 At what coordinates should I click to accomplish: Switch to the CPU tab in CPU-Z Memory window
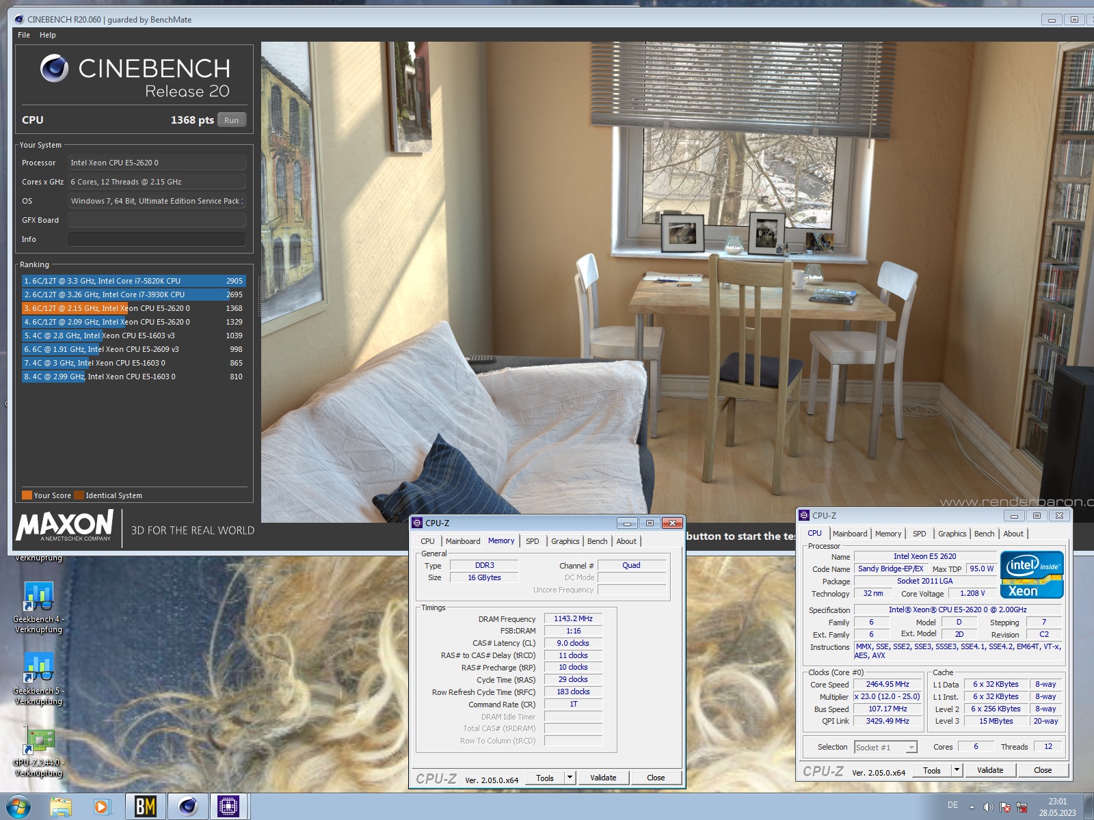pyautogui.click(x=427, y=541)
